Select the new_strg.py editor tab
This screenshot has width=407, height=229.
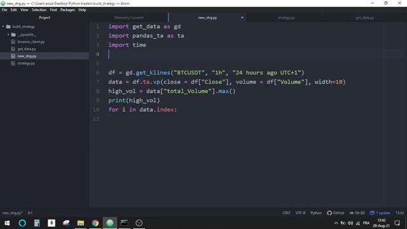click(207, 18)
